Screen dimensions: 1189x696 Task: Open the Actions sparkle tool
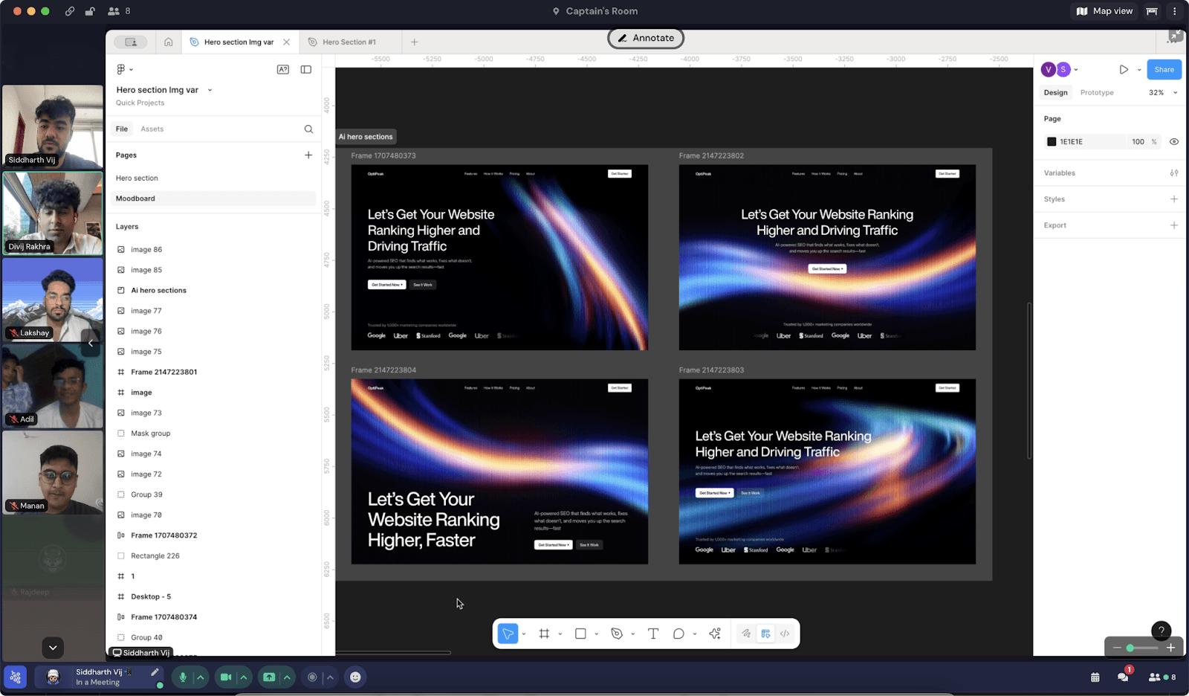point(715,634)
